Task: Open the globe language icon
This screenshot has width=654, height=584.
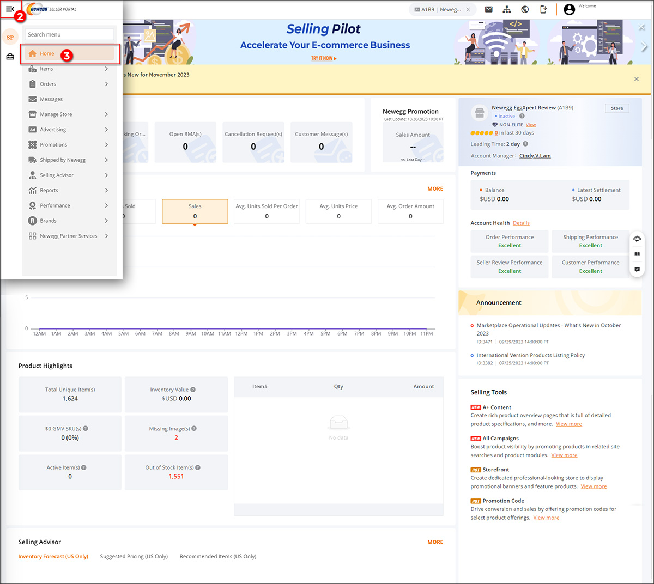Action: pyautogui.click(x=525, y=9)
